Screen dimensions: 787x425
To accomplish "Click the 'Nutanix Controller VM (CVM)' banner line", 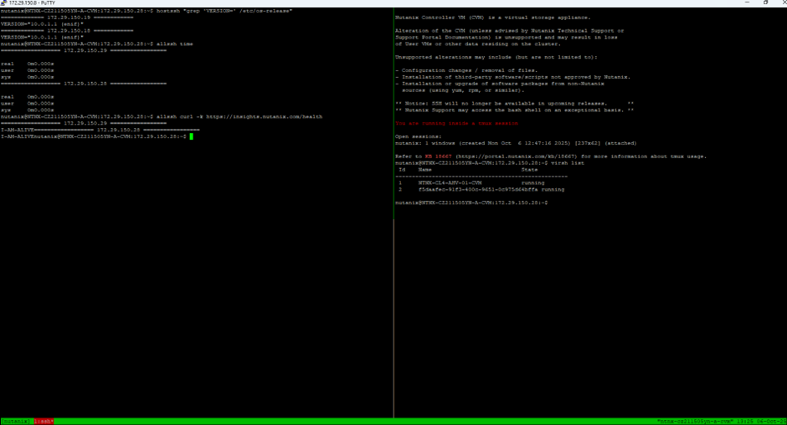I will pyautogui.click(x=493, y=18).
